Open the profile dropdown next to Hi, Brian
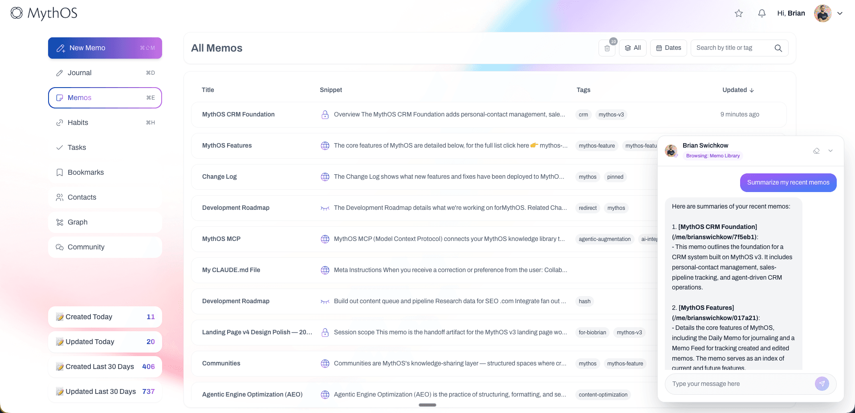 point(841,13)
